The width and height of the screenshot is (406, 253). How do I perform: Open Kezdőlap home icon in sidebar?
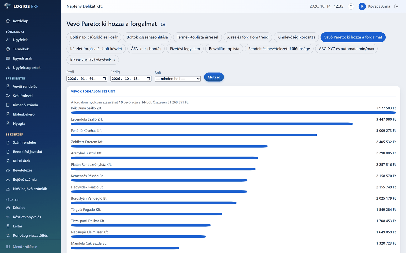(x=8, y=21)
